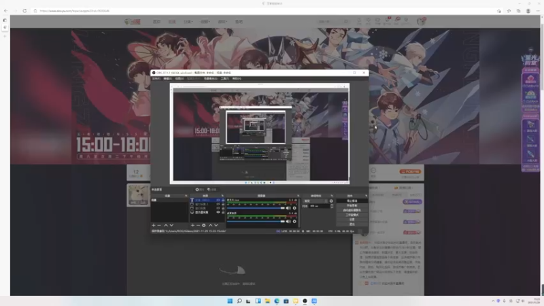Move the scene down in the Scenes panel
Screen dimensions: 544x306
click(x=171, y=226)
